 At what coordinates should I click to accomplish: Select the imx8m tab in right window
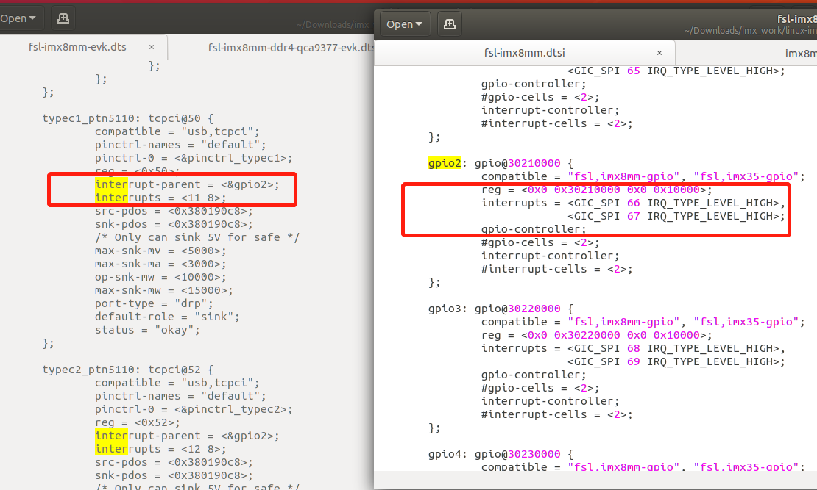click(x=800, y=53)
